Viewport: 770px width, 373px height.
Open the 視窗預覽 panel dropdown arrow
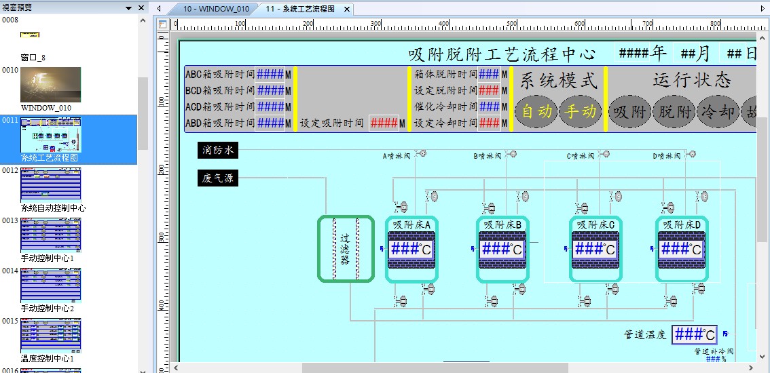click(x=129, y=8)
